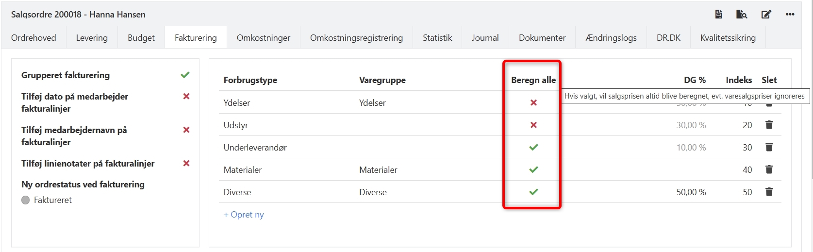
Task: Click the Varegruppe column header
Action: tap(382, 80)
